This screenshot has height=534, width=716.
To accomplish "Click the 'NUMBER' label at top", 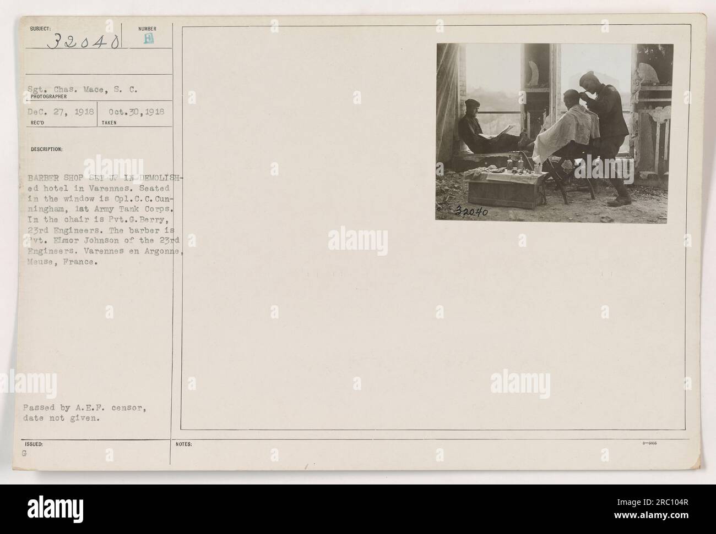I will tap(147, 29).
